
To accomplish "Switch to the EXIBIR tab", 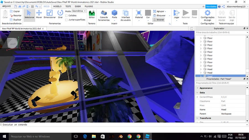I will (78, 6).
